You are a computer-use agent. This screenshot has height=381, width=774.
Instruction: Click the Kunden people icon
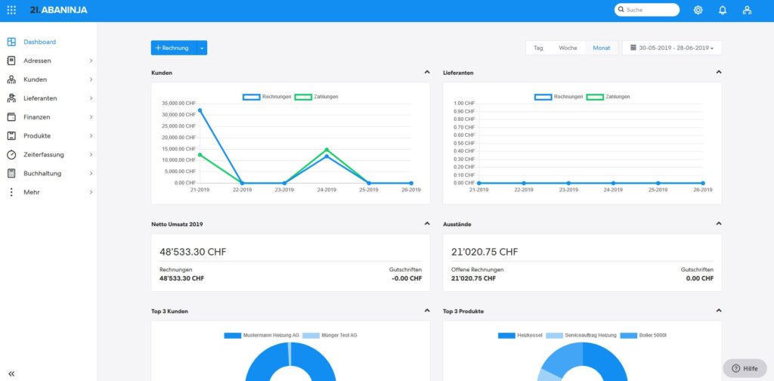pyautogui.click(x=11, y=79)
